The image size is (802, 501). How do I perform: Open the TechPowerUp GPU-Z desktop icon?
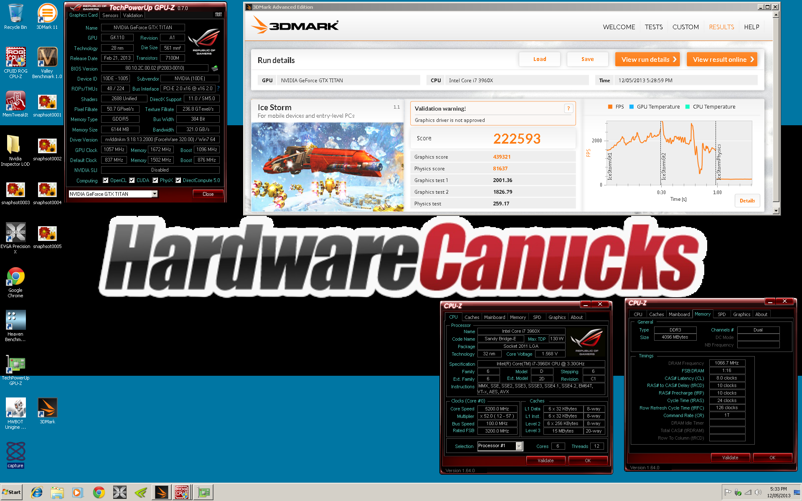[15, 370]
